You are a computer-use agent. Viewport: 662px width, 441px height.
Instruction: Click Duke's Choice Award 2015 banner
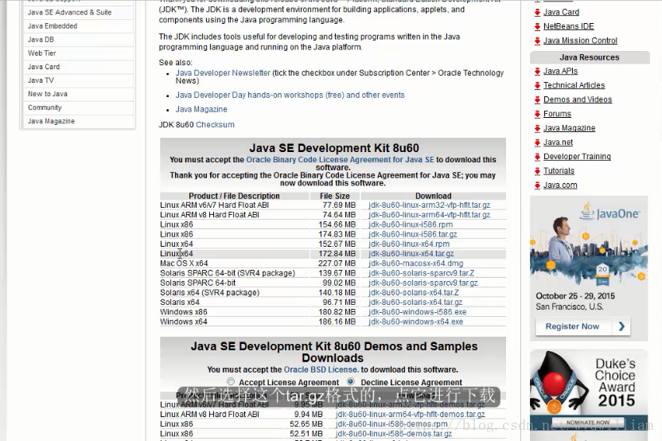point(589,393)
